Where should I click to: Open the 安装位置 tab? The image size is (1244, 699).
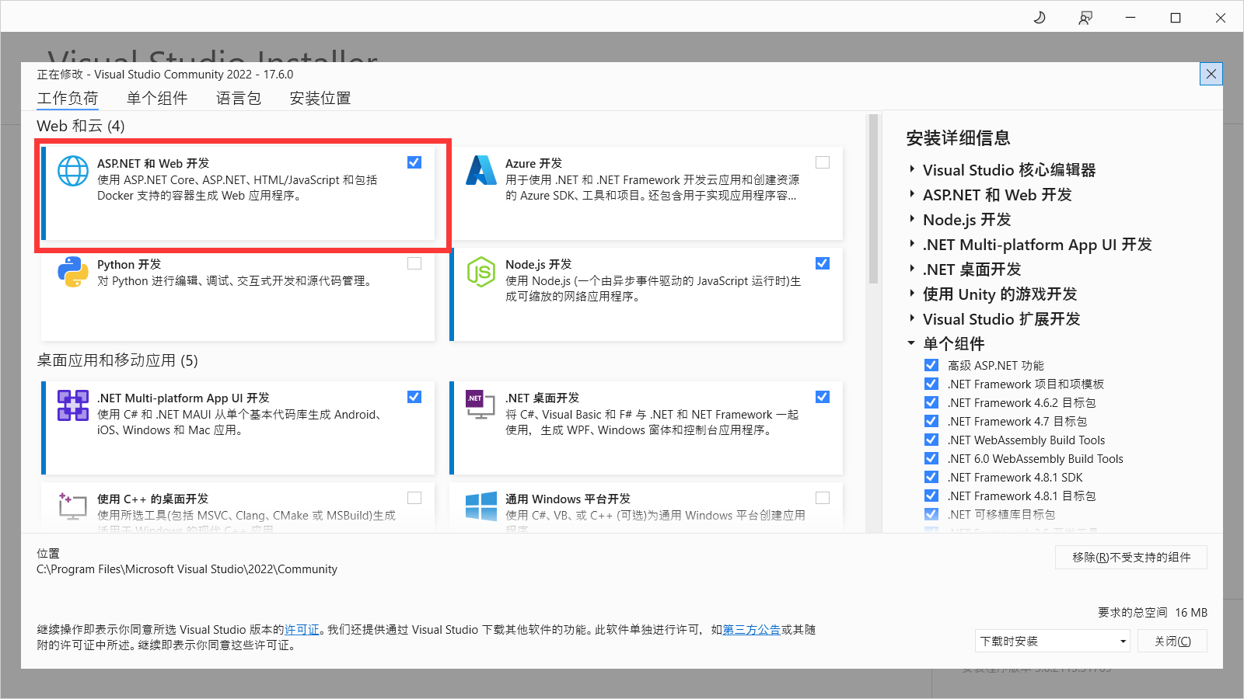pos(320,98)
